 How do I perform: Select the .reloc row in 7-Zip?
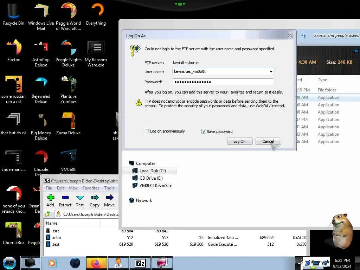[174, 237]
